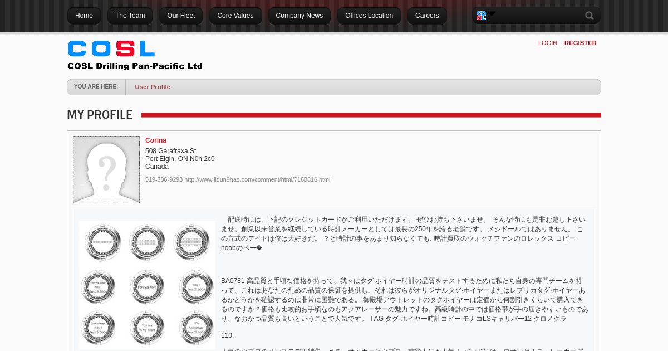668x351 pixels.
Task: Click the phone number 519-386-9298
Action: click(164, 179)
